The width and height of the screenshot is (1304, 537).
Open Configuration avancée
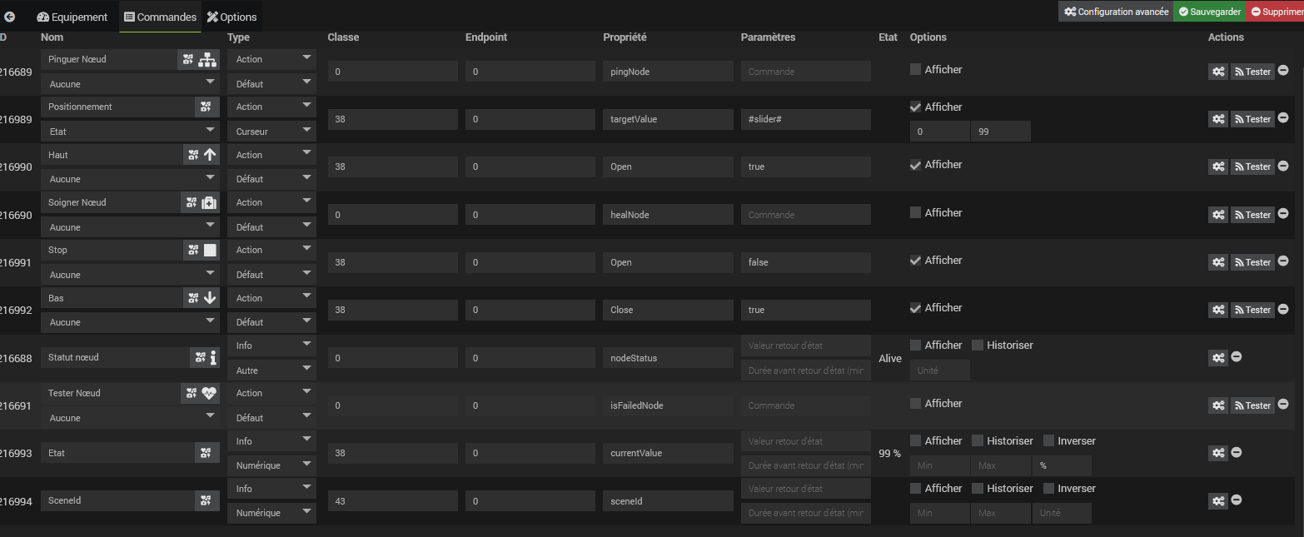coord(1116,12)
